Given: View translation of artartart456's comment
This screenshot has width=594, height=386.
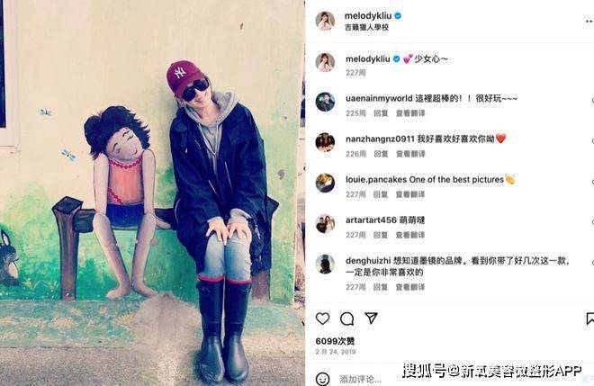Looking at the screenshot, I should pos(410,235).
